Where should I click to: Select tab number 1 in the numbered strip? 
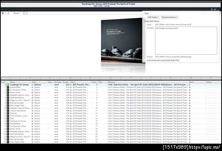click(11, 78)
